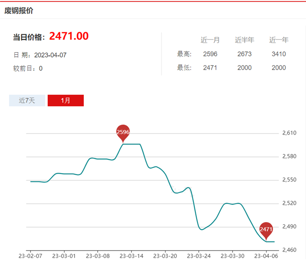Click the date 2023-04-07
This screenshot has height=260, width=306.
click(x=50, y=55)
